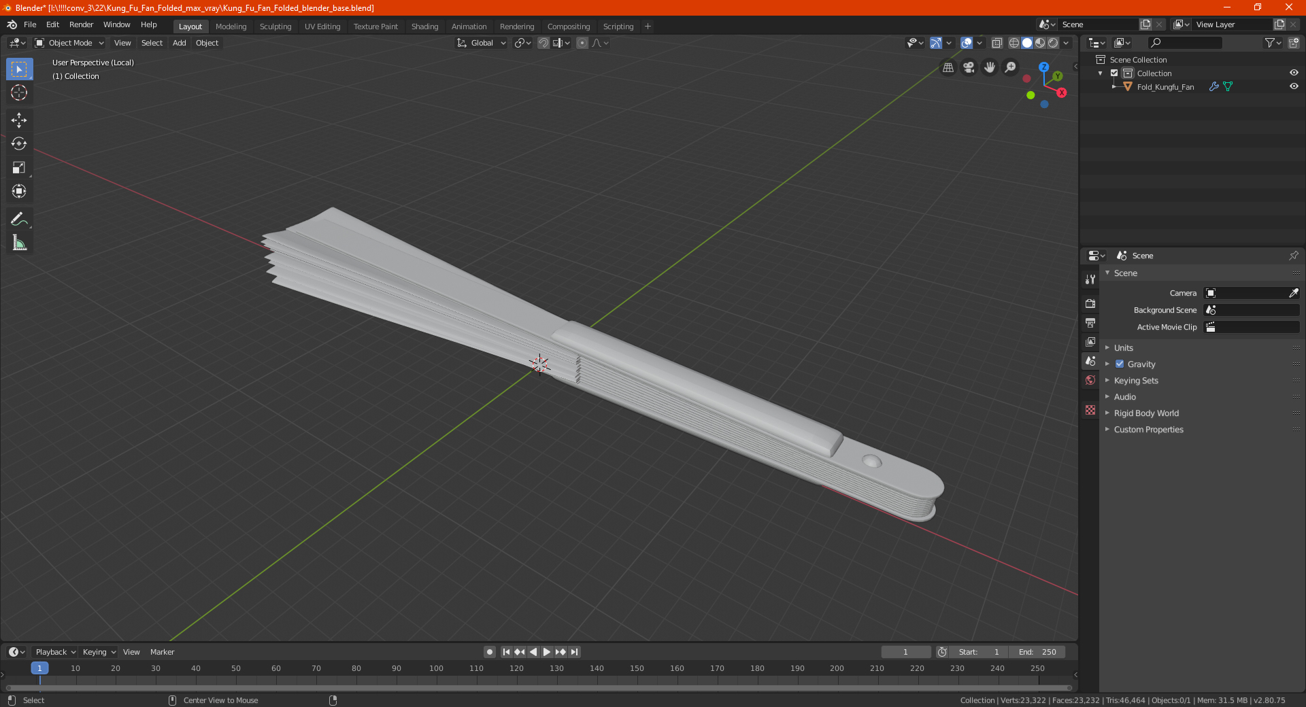Select the Move tool
This screenshot has width=1306, height=707.
tap(19, 120)
